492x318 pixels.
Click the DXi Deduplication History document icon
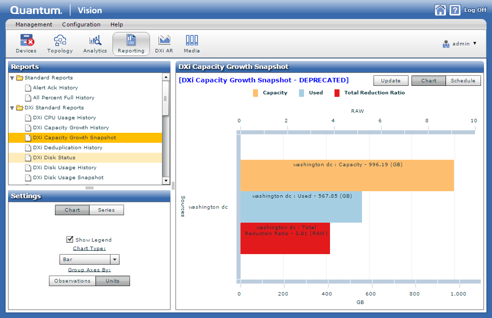pyautogui.click(x=28, y=148)
